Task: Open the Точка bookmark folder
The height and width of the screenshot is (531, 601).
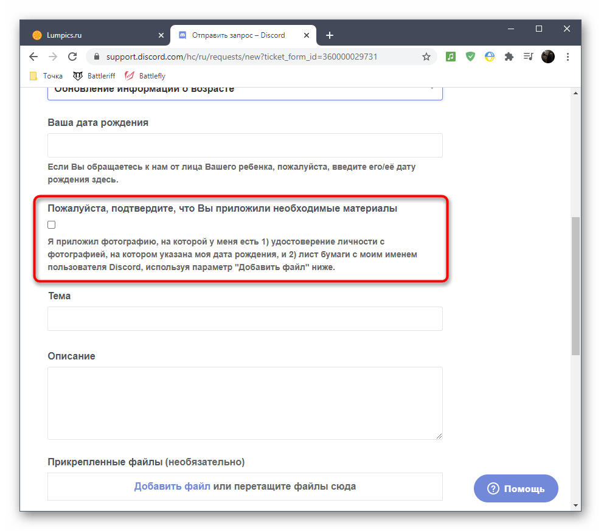Action: [x=46, y=76]
